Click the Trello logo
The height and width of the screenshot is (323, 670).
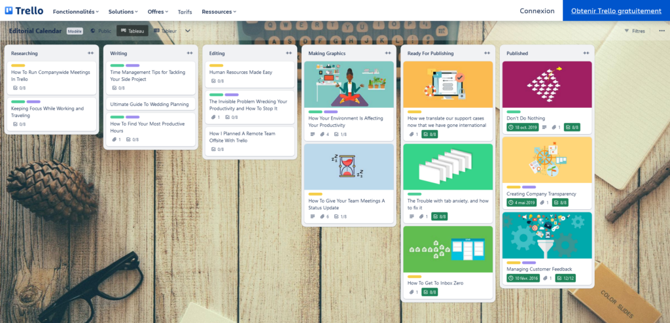(24, 11)
